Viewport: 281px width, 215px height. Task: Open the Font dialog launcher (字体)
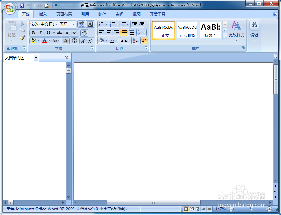click(x=92, y=48)
